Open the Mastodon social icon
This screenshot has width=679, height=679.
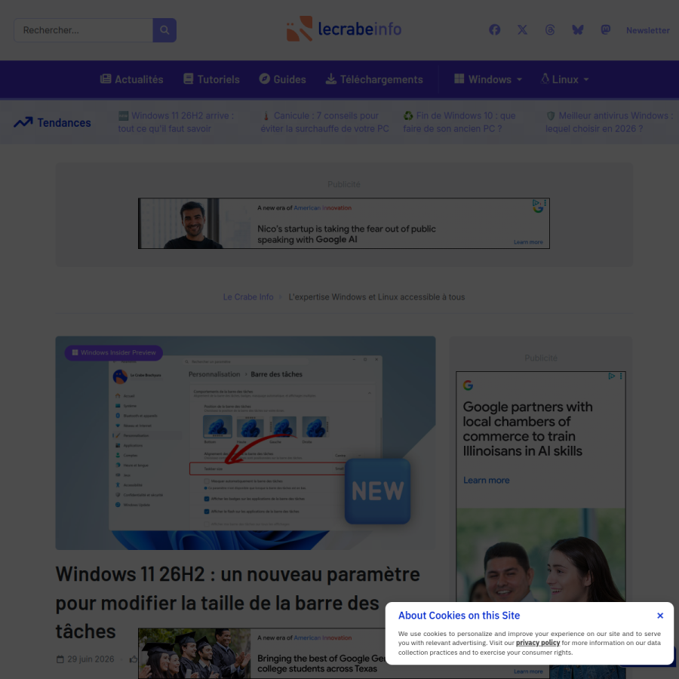point(605,30)
